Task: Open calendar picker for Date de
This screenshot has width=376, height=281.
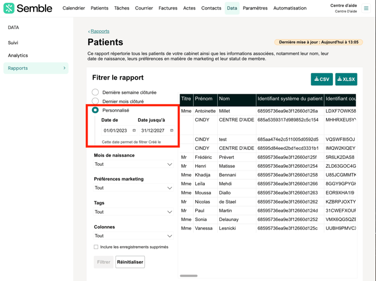Action: click(134, 131)
